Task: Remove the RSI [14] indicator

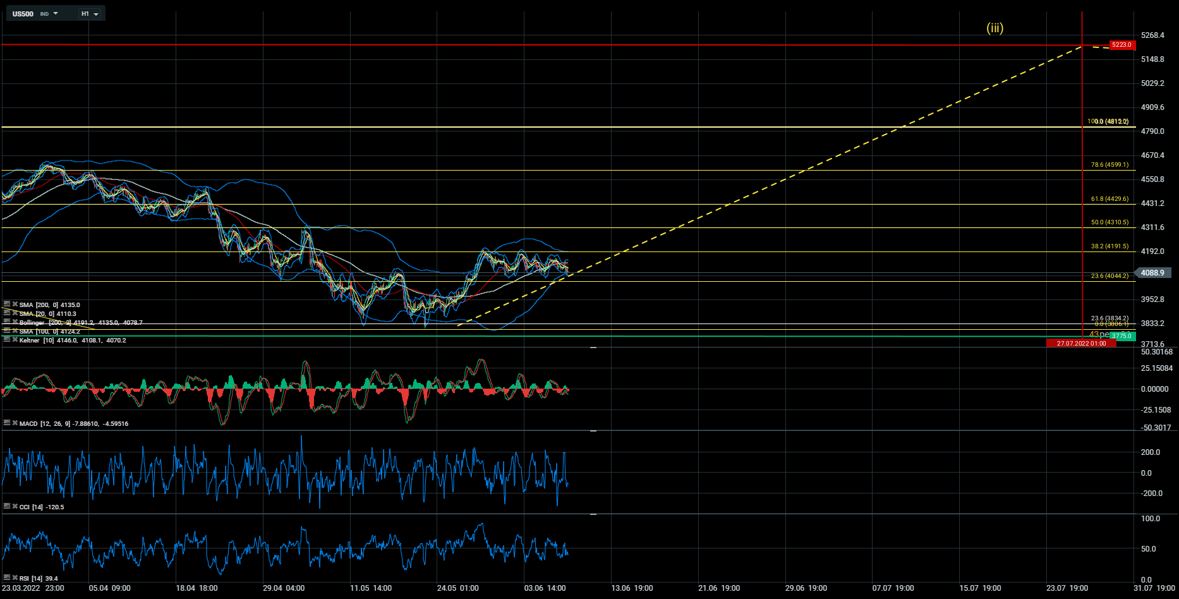Action: 15,578
